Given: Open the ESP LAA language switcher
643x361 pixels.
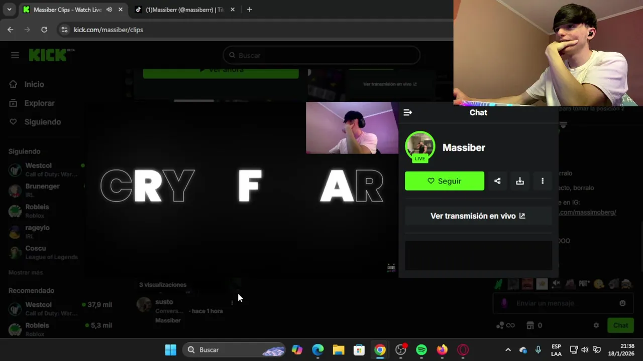Looking at the screenshot, I should point(556,349).
